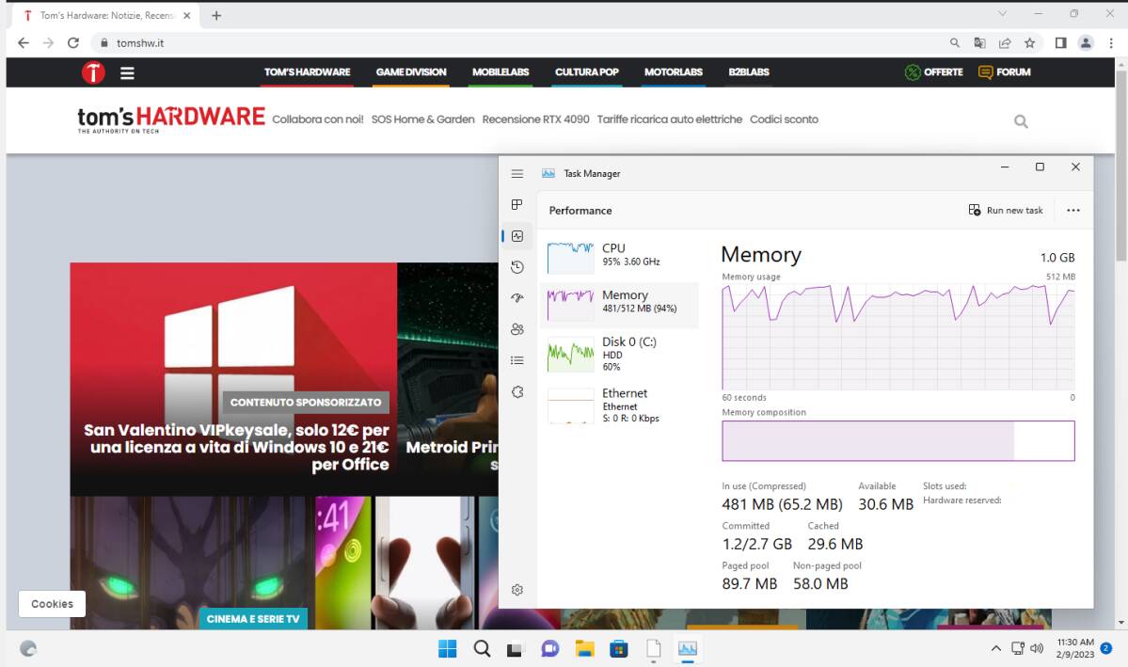The height and width of the screenshot is (667, 1128).
Task: Open Task Manager settings gear
Action: click(x=516, y=590)
